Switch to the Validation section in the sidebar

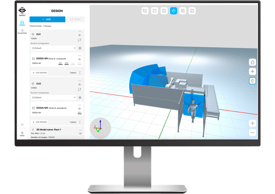pyautogui.click(x=22, y=31)
